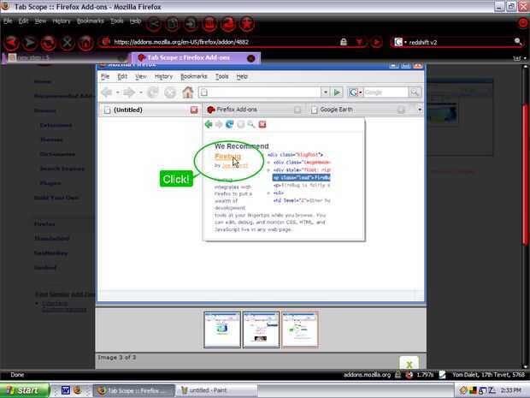Reload the page with the refresh icon

click(x=49, y=43)
